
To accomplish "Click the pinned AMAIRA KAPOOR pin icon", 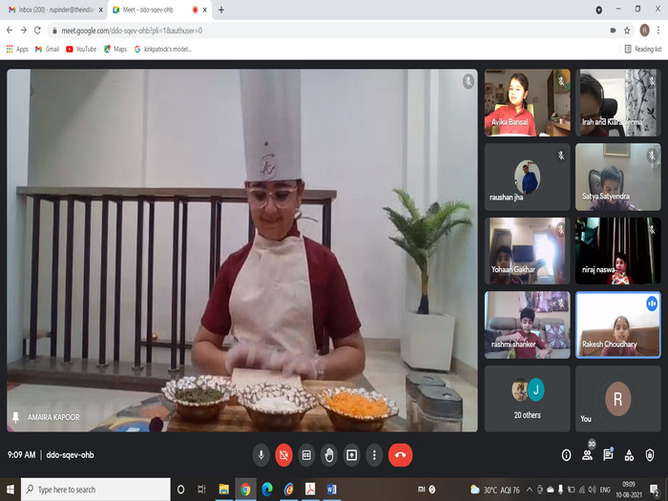I will coord(16,417).
